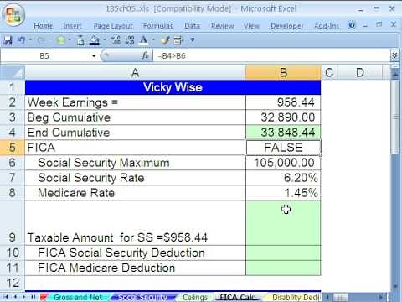
Task: Select cell showing 33,848.44
Action: pyautogui.click(x=283, y=133)
